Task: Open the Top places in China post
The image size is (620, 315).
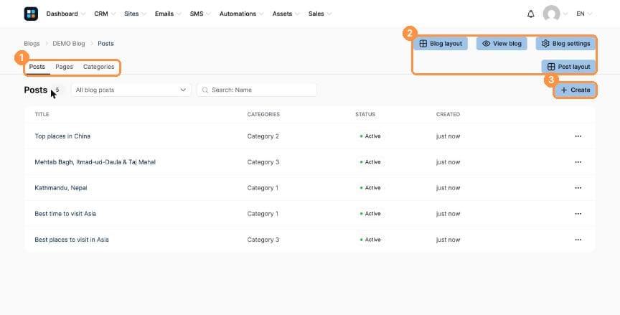Action: point(62,136)
